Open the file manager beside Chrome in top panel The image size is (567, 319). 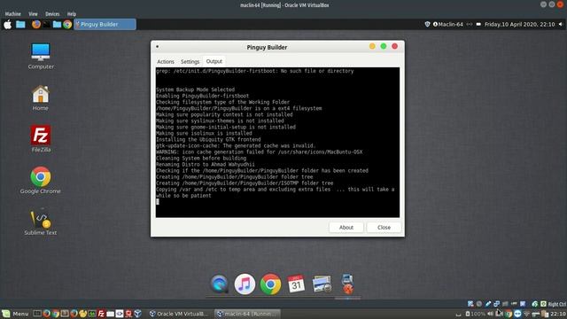click(x=57, y=24)
